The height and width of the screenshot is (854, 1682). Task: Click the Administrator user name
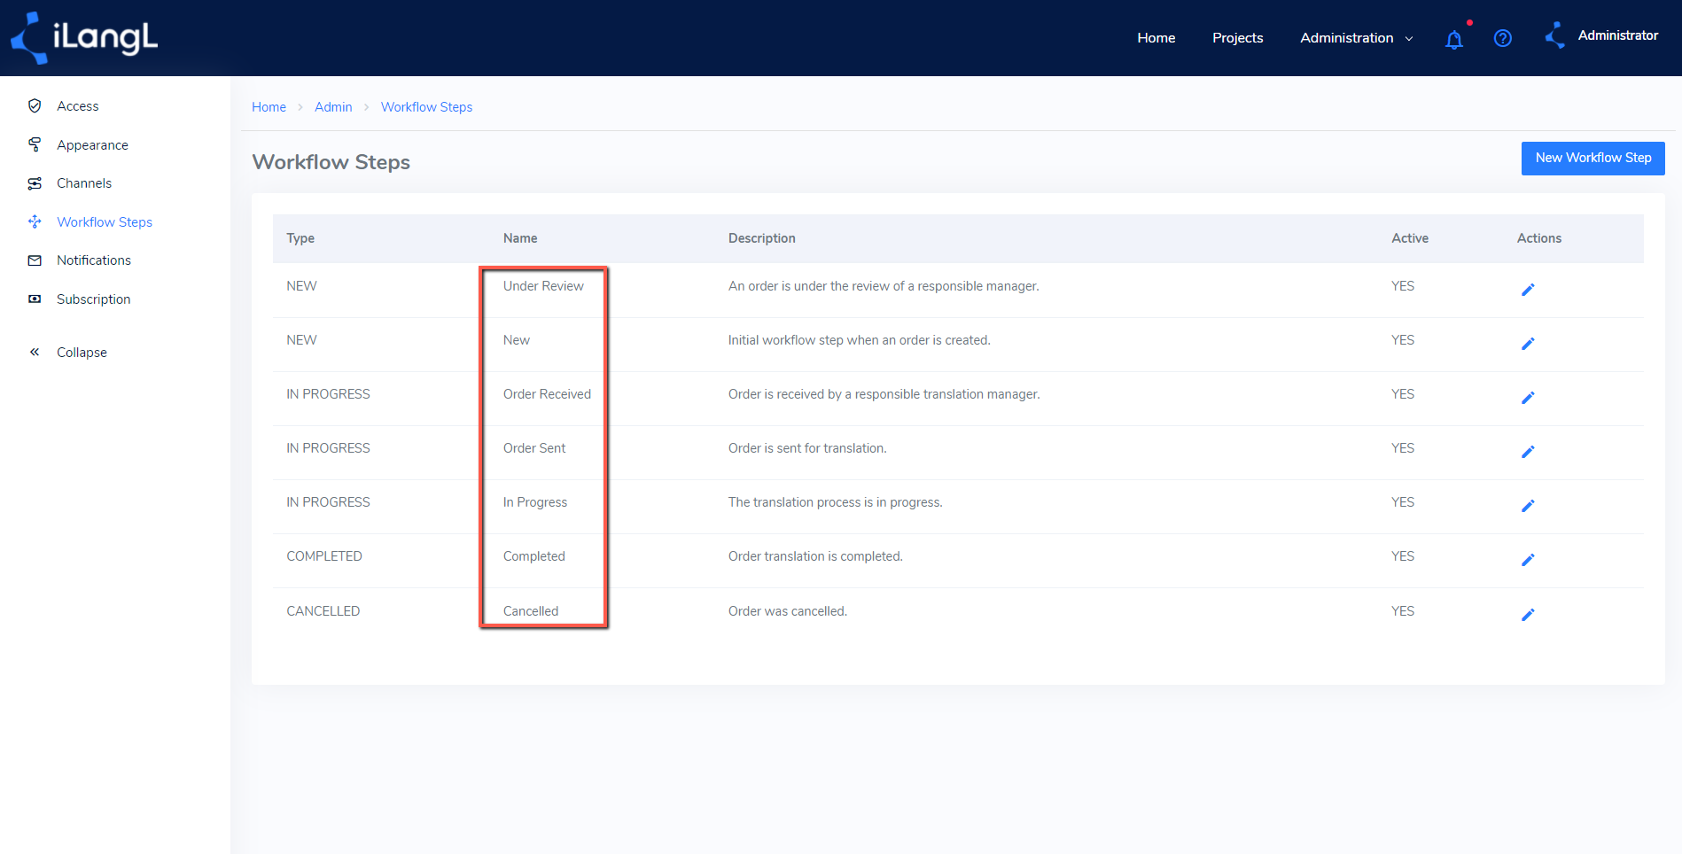pyautogui.click(x=1617, y=35)
